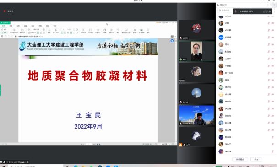
Task: Click microphone icon next to second-listed member
Action: [269, 23]
